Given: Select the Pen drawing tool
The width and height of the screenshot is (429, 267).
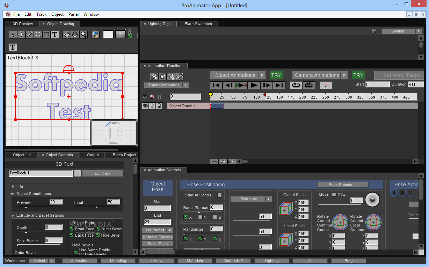Looking at the screenshot, I should [21, 35].
